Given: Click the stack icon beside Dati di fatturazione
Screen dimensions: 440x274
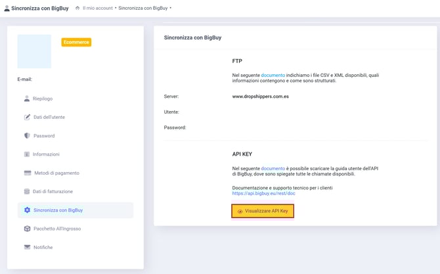Looking at the screenshot, I should (x=27, y=191).
